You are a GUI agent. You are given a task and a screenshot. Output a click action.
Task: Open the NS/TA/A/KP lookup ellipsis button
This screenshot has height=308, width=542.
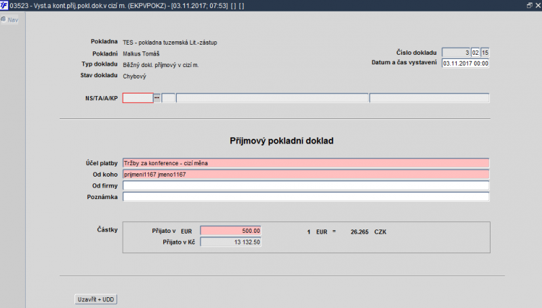[x=157, y=98]
